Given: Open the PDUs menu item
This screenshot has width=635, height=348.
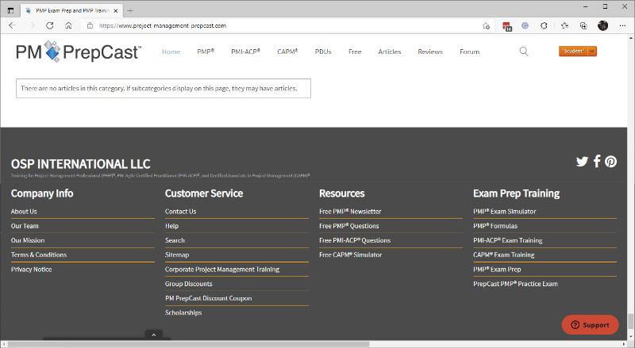Looking at the screenshot, I should click(323, 52).
